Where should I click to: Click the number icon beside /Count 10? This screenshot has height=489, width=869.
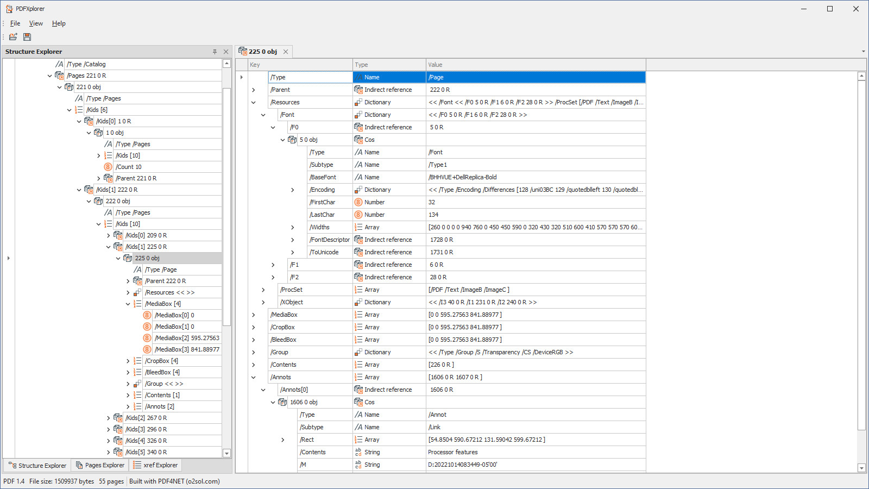pyautogui.click(x=108, y=167)
